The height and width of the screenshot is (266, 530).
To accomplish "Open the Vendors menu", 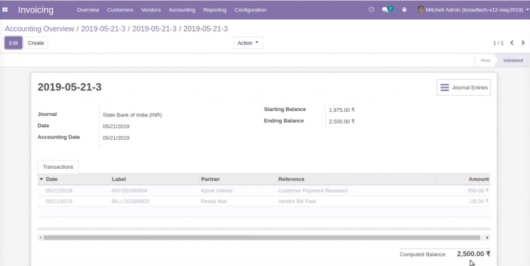I will [151, 10].
